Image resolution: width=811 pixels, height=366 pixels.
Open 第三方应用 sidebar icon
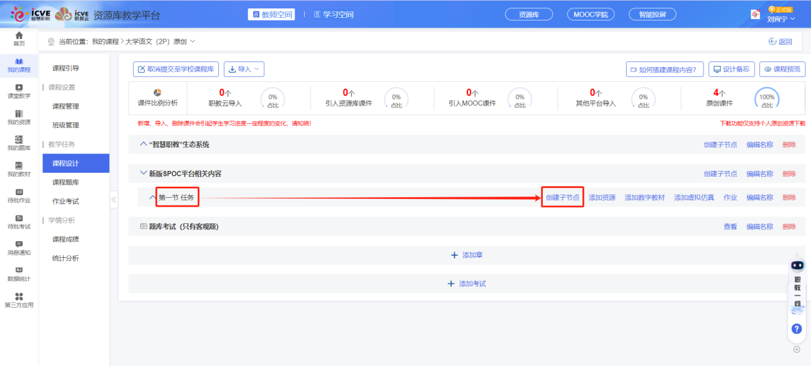[x=19, y=300]
